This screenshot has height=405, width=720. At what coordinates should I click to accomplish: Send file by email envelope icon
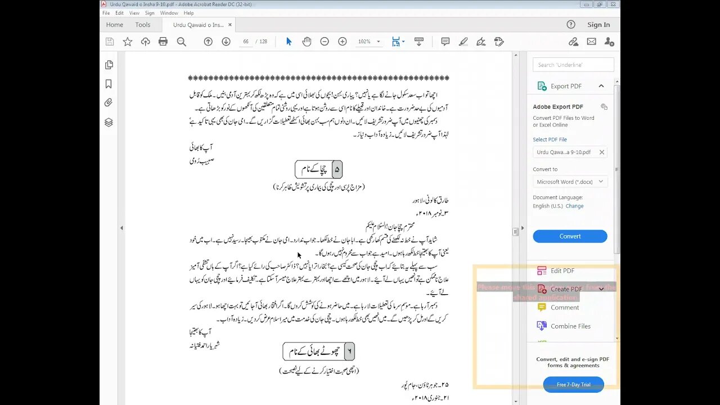point(591,42)
